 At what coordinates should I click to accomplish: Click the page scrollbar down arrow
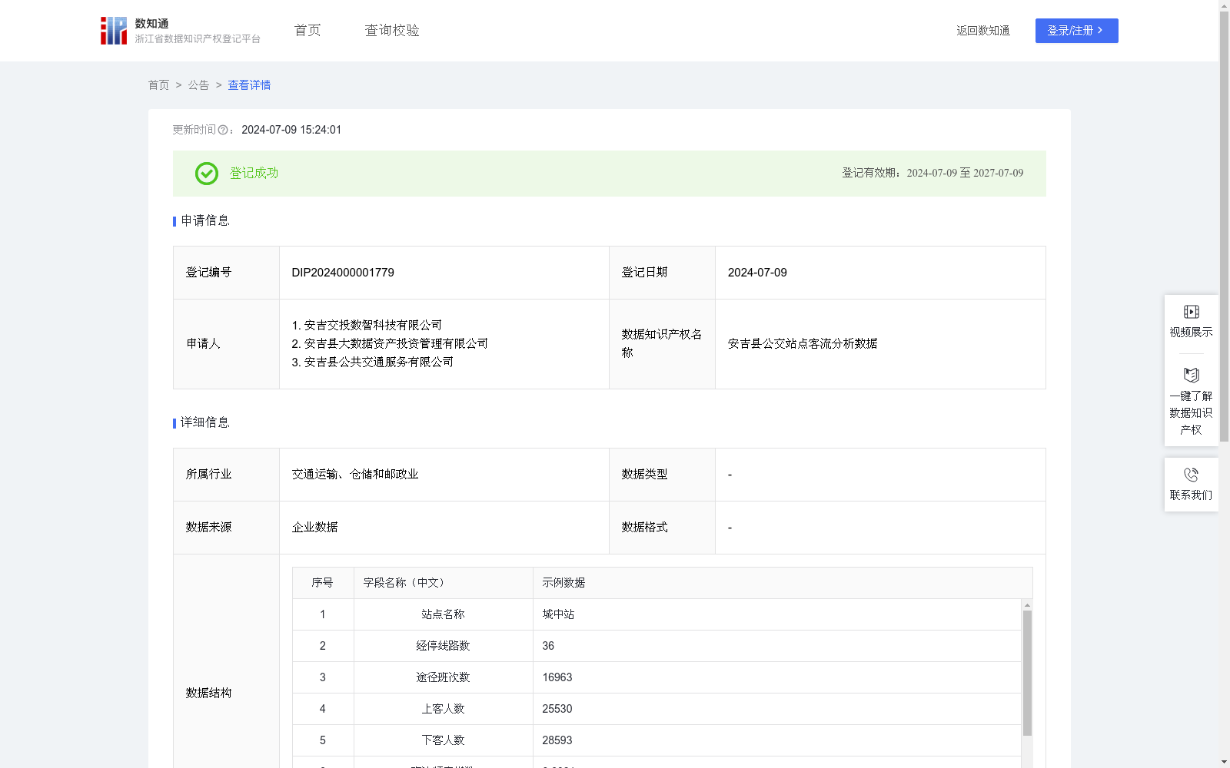(1224, 762)
